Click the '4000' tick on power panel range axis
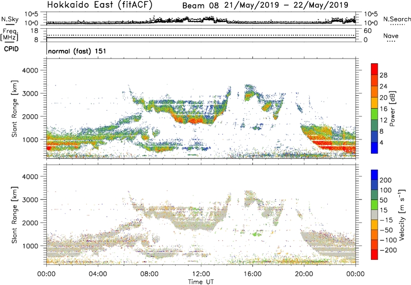 pos(30,70)
